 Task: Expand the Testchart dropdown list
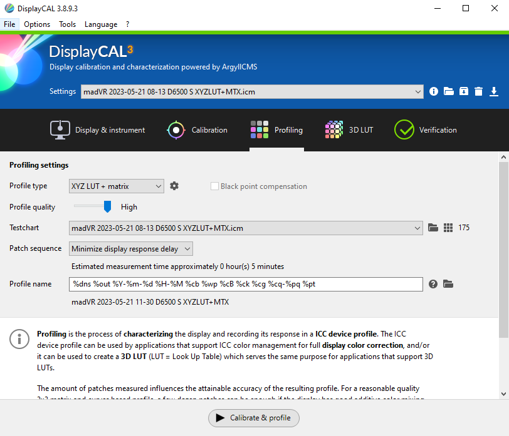(x=246, y=228)
